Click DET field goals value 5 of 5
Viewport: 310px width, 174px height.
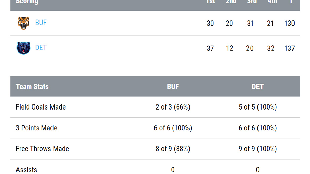coord(257,107)
